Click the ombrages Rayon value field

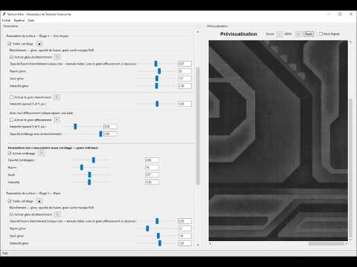point(152,168)
